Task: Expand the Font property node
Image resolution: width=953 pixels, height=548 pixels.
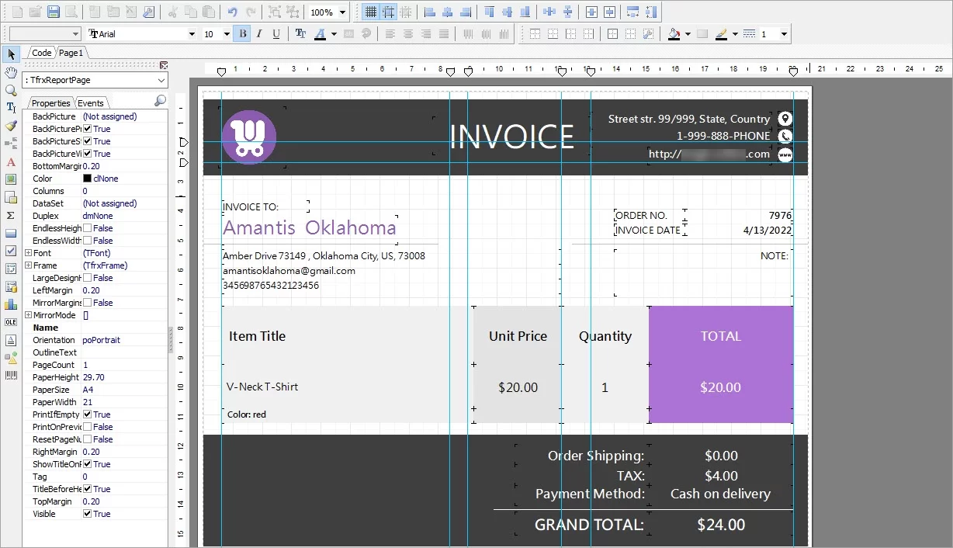Action: point(29,252)
